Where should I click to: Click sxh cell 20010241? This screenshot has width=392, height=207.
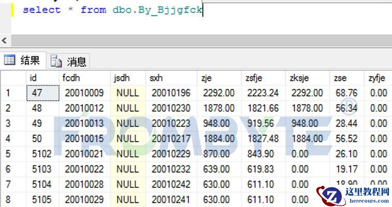pyautogui.click(x=171, y=200)
